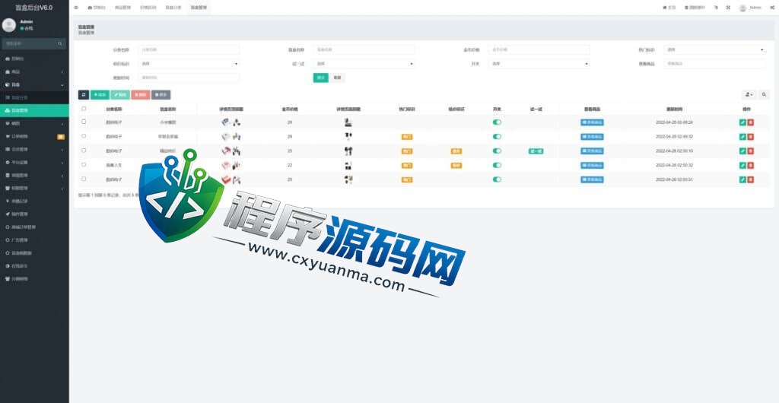
Task: Edit the row updated at 02:50:10
Action: click(x=742, y=151)
